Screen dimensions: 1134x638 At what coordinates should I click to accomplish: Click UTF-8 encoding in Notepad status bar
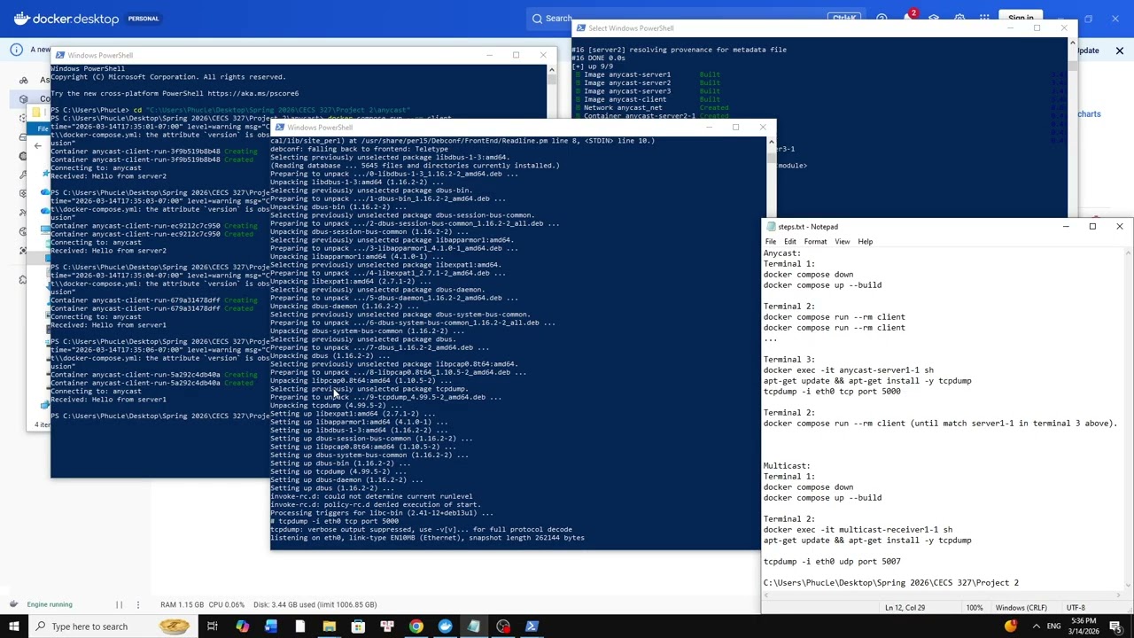[1075, 608]
